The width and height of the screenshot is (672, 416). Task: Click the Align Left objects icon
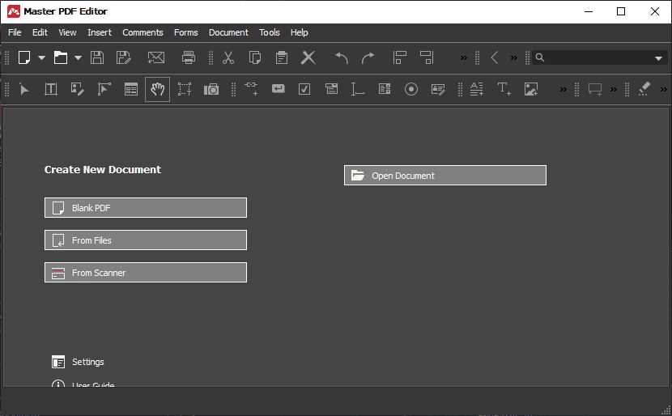[x=399, y=57]
